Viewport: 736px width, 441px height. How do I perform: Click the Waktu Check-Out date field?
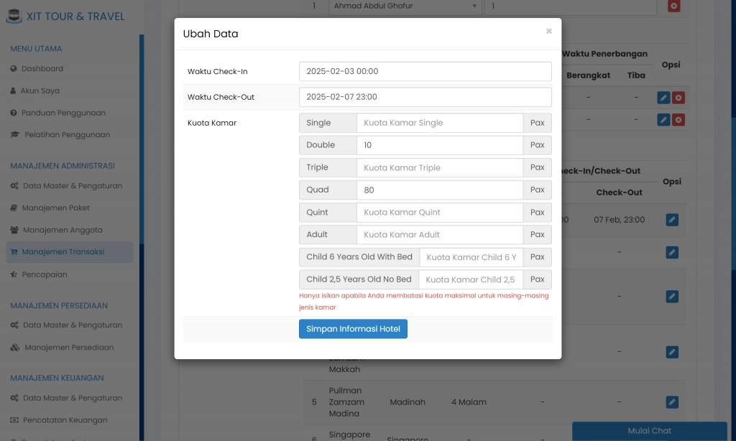[425, 97]
